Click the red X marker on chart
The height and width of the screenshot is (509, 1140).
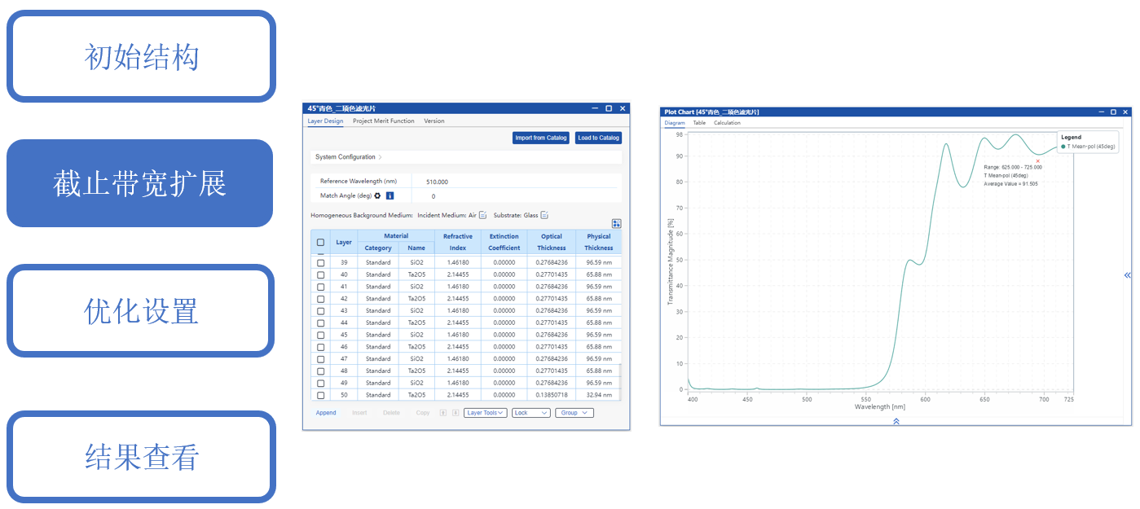[x=1037, y=161]
